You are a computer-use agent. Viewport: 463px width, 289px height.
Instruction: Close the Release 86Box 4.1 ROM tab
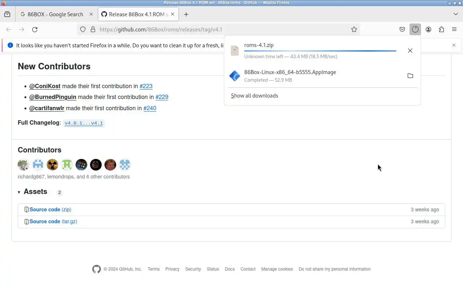coord(173,14)
